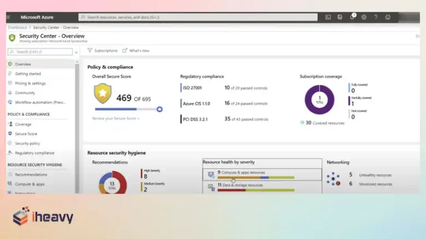Open Coverage under Policy & Compliance
The image size is (426, 239).
(x=23, y=124)
